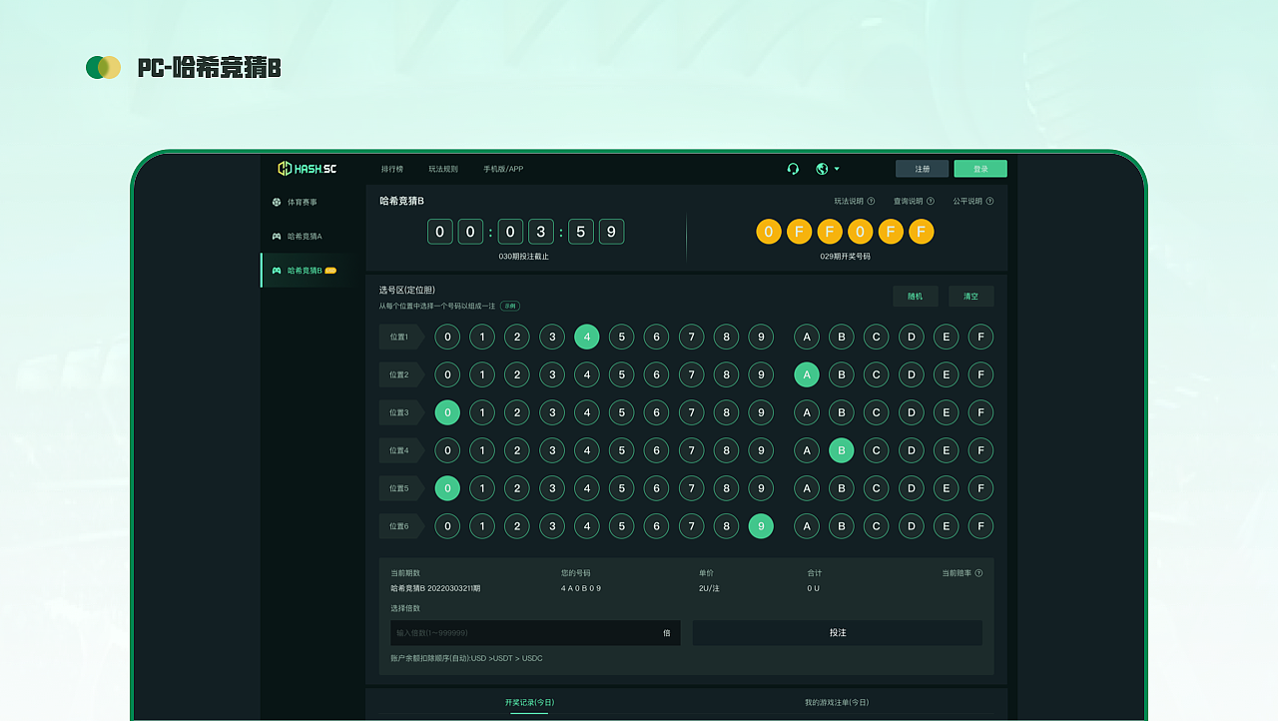Click the 注册 register button
This screenshot has width=1278, height=721.
click(922, 169)
